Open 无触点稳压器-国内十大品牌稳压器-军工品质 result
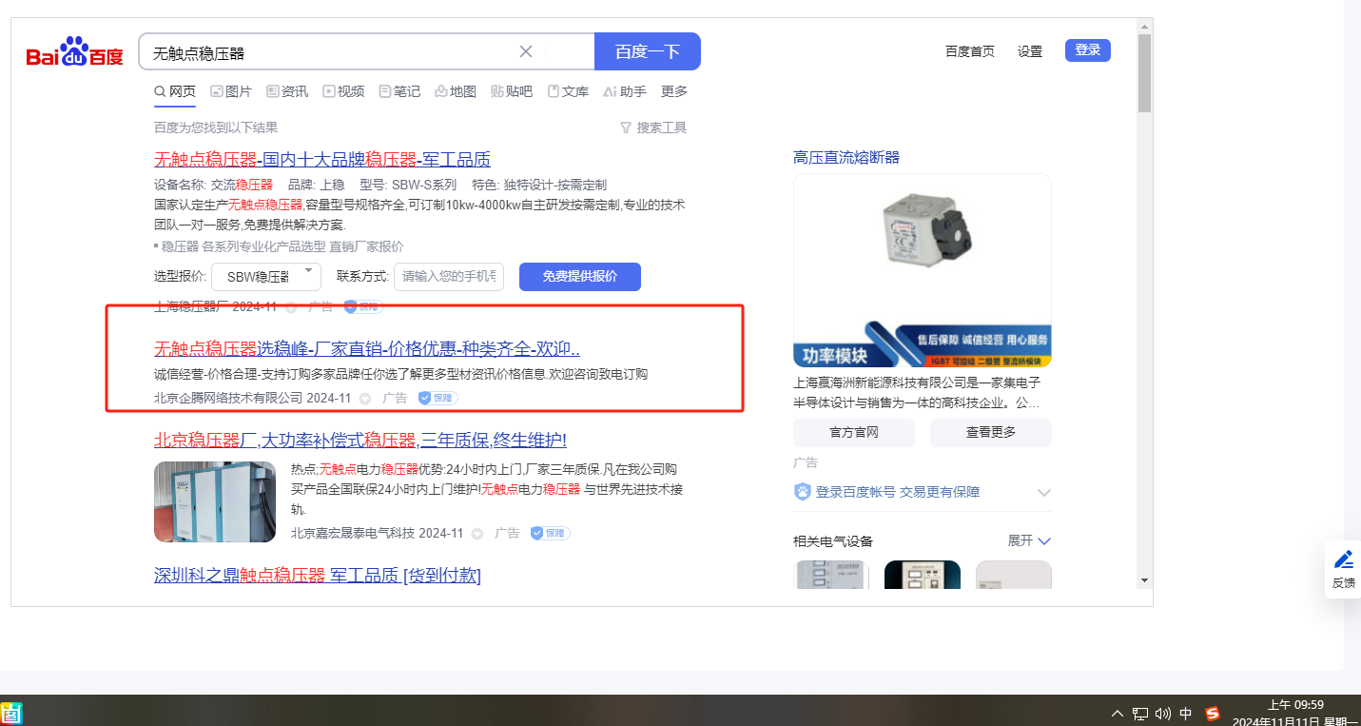 (322, 159)
